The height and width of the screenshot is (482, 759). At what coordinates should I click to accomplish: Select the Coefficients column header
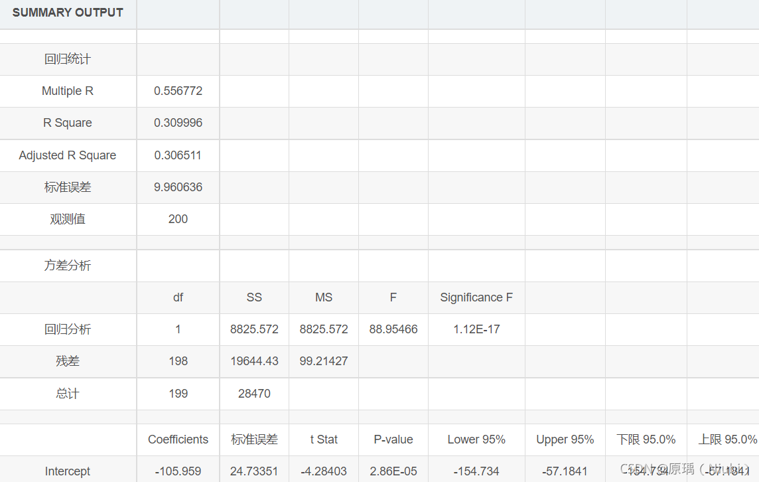(x=178, y=440)
